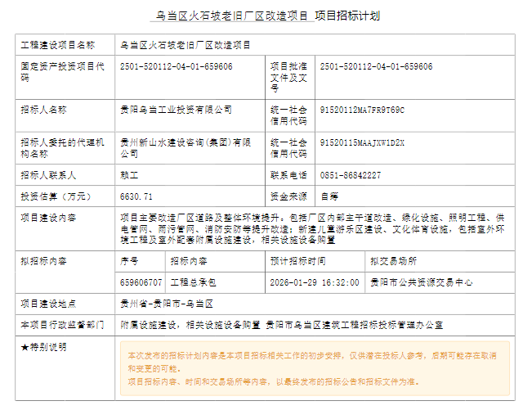This screenshot has height=419, width=523.
Task: Click the 贵阳乌当工业投资有限公司 tenderer name
Action: click(176, 109)
